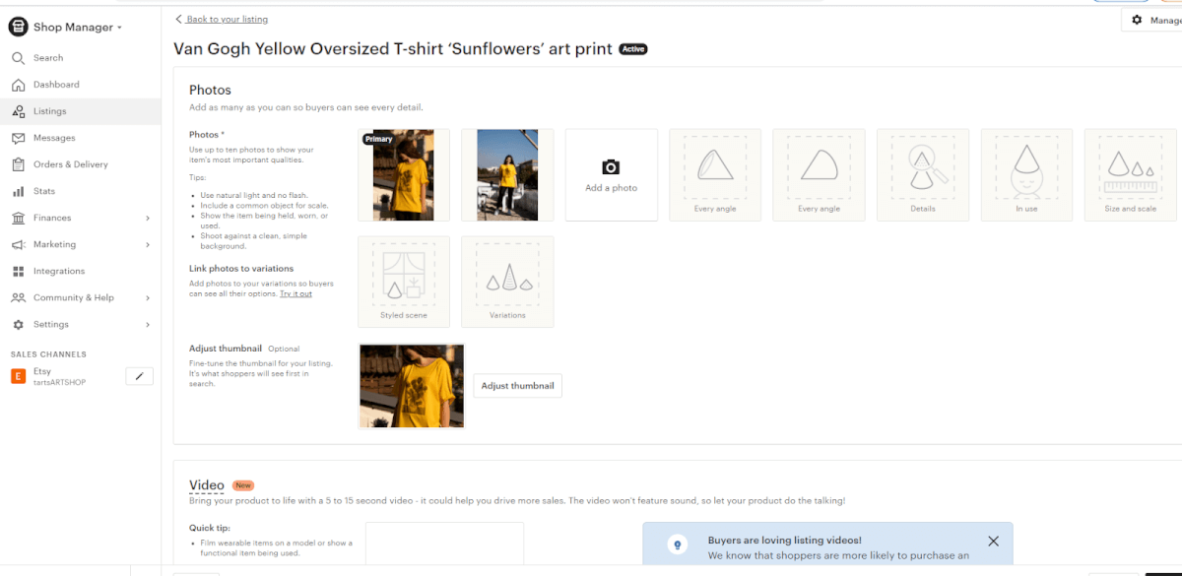Close the listing videos notification banner
This screenshot has height=576, width=1182.
pos(993,542)
